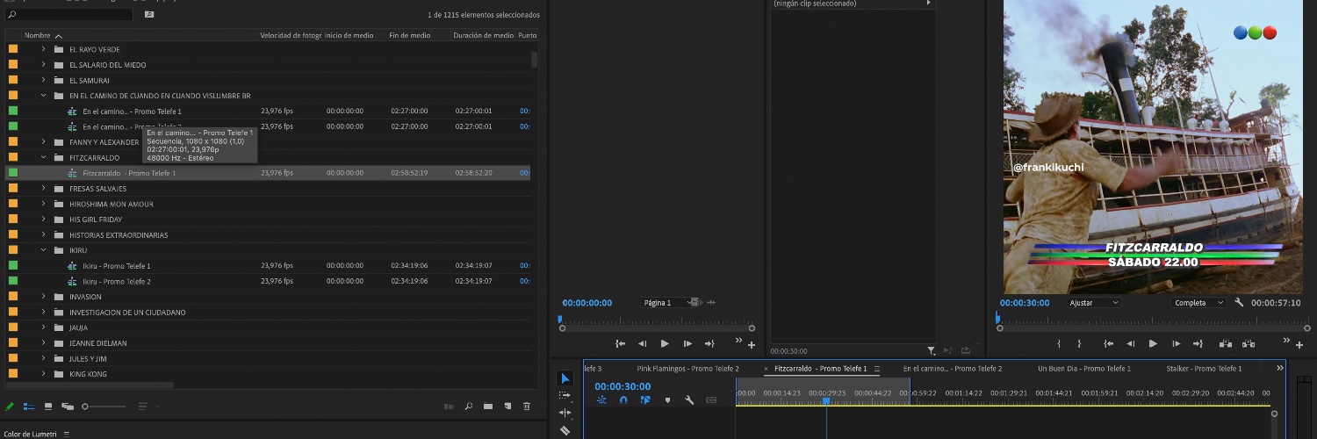The image size is (1317, 439).
Task: Sort by Duración de medio column header
Action: point(484,35)
